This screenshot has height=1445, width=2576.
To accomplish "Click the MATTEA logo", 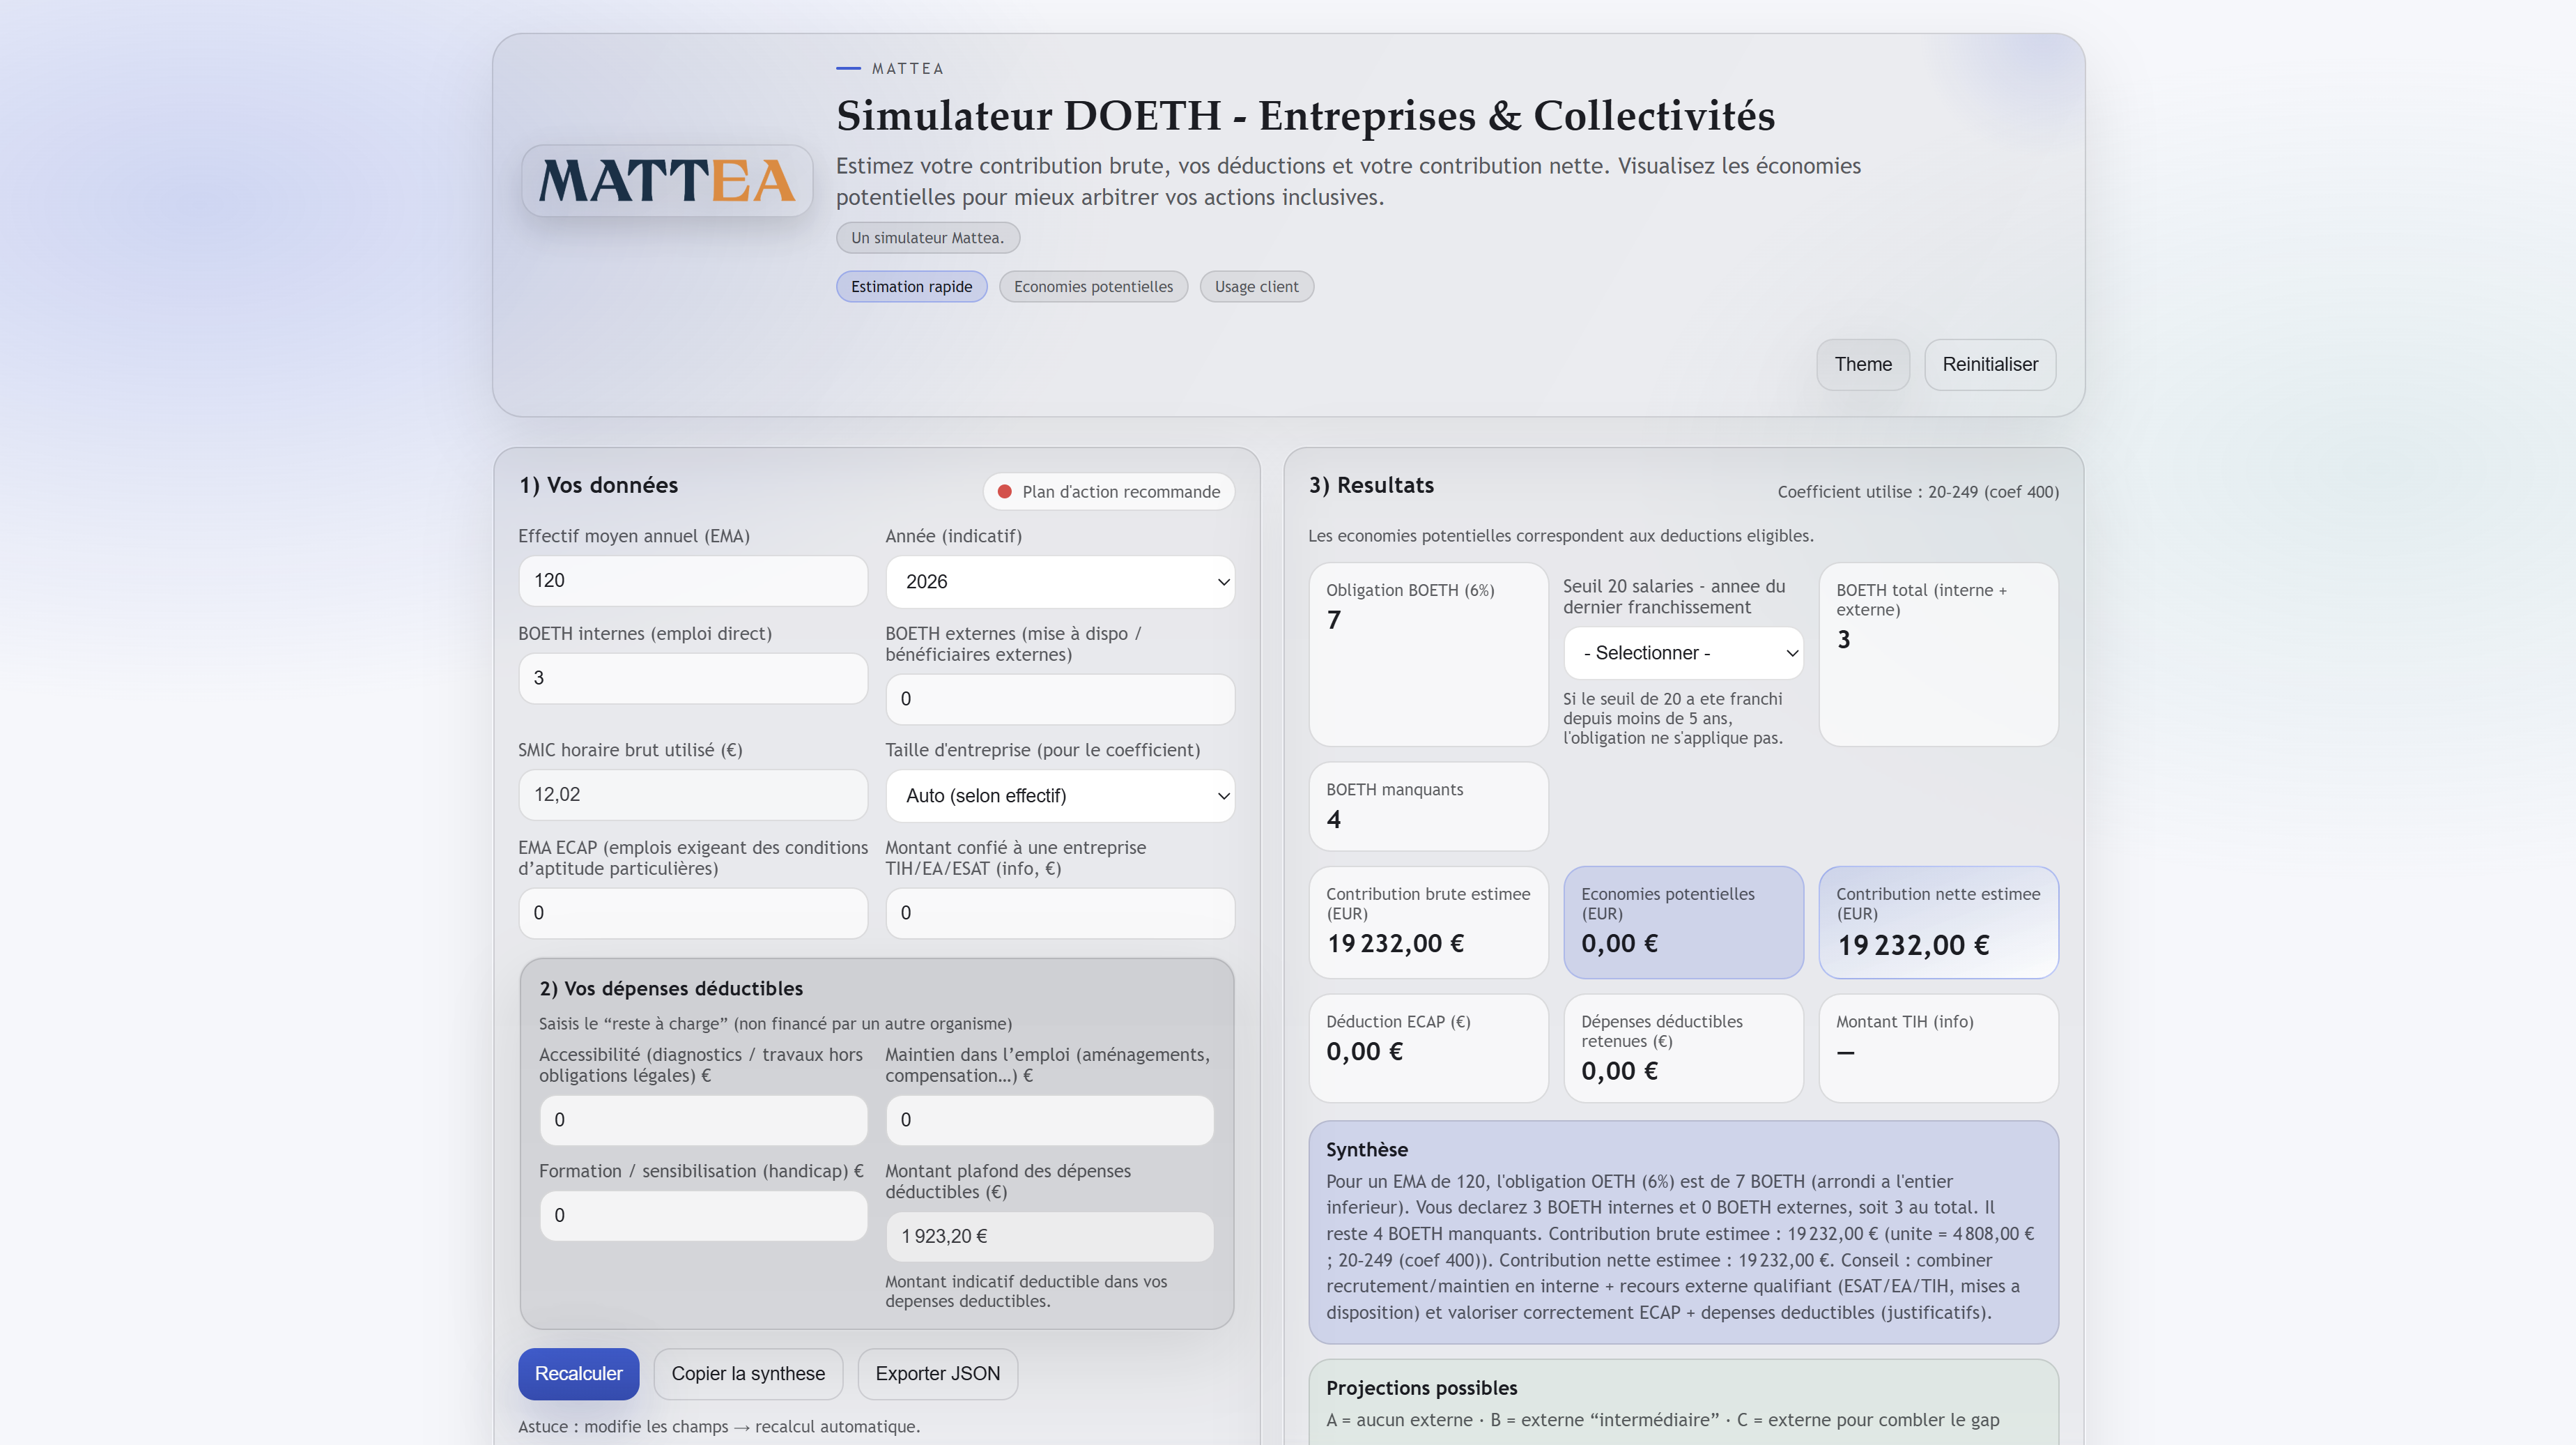I will pos(666,180).
